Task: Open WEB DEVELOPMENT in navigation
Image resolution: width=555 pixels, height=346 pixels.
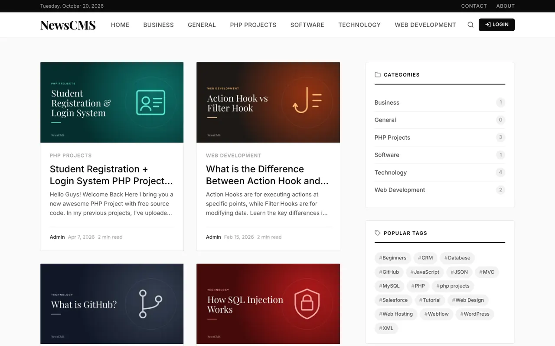Action: point(425,25)
